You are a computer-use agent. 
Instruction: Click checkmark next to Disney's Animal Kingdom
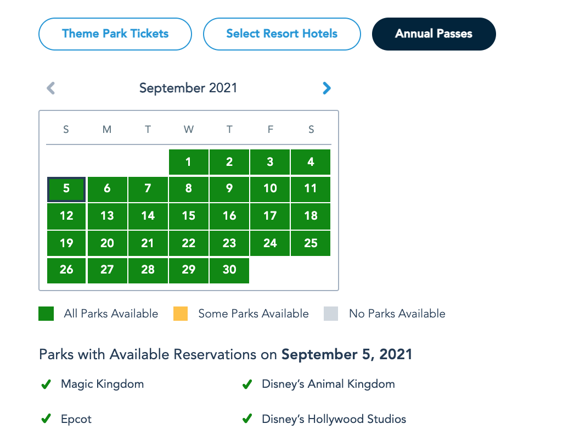pos(247,384)
